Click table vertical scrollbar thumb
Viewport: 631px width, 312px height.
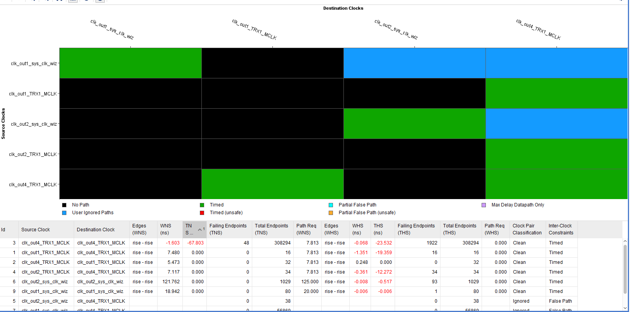coord(625,269)
